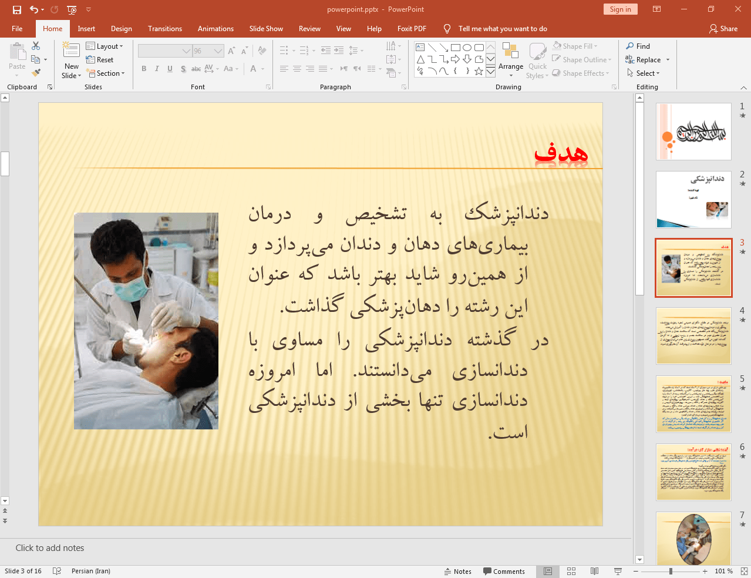
Task: Save the presentation with the floppy disk icon
Action: click(16, 9)
